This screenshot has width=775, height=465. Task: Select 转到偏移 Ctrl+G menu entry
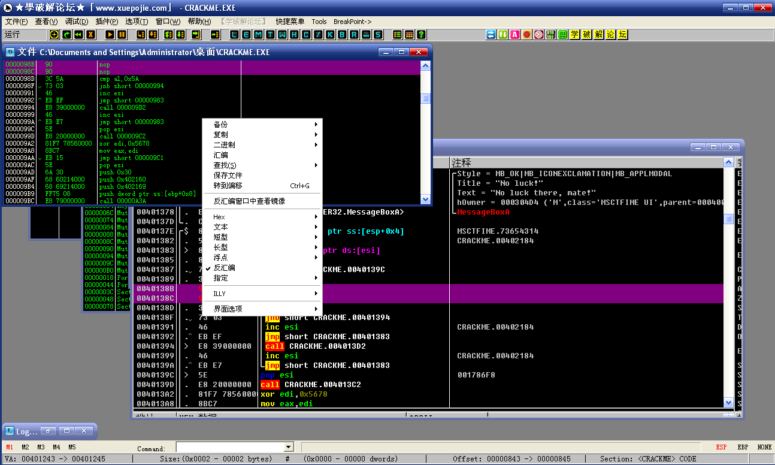[x=262, y=186]
